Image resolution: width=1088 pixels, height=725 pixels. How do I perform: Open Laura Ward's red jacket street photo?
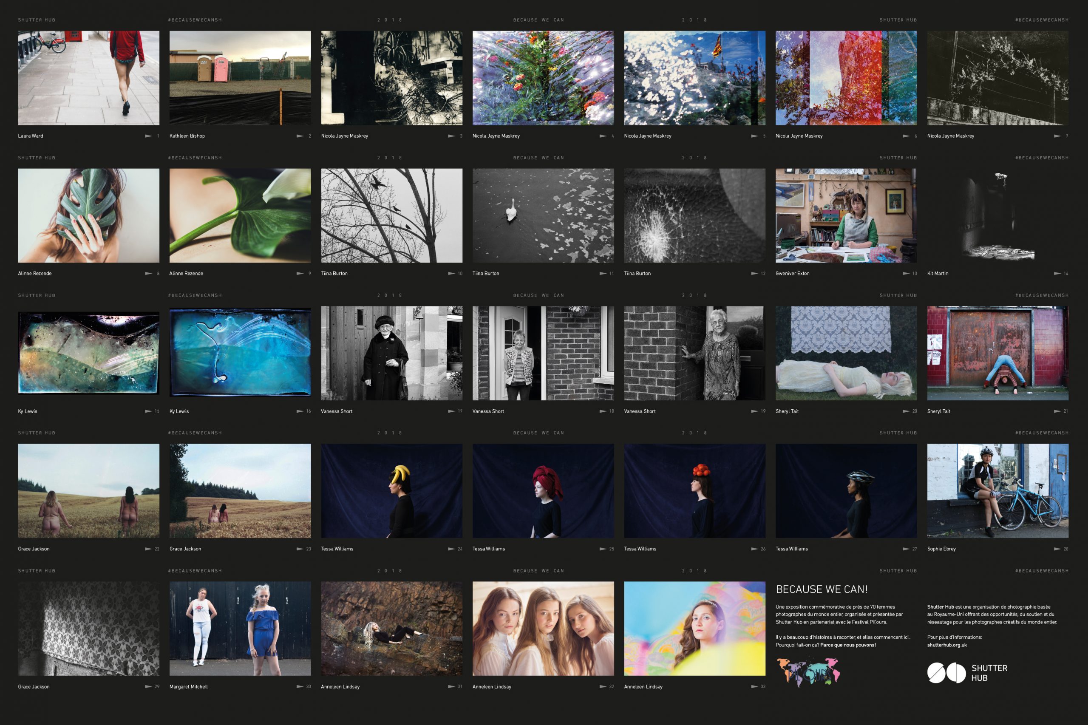(88, 78)
